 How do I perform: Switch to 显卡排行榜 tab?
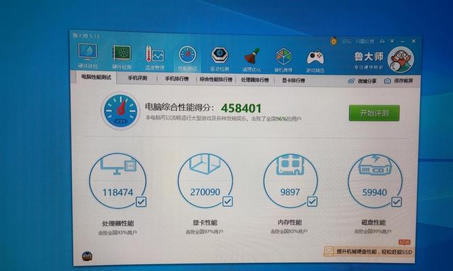pos(293,81)
